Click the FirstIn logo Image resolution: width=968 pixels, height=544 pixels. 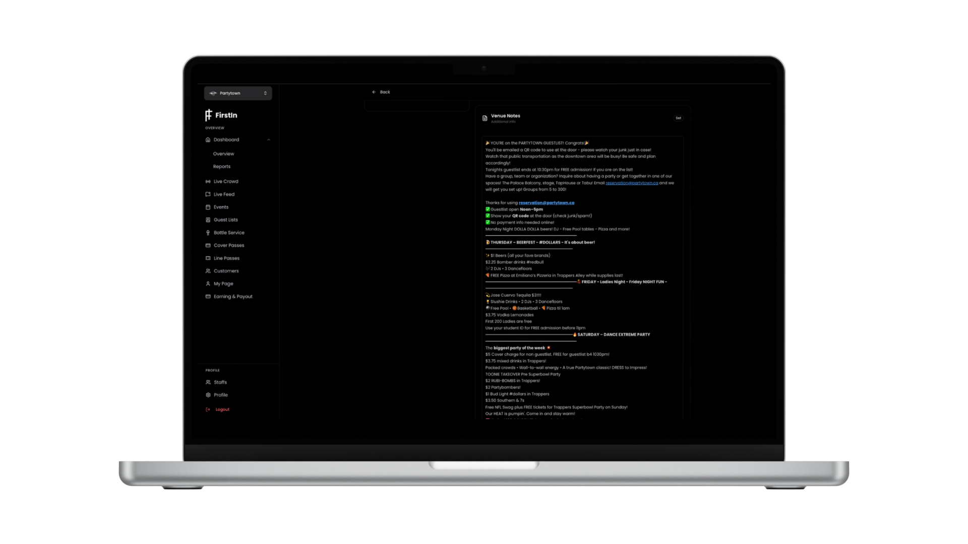[x=221, y=115]
